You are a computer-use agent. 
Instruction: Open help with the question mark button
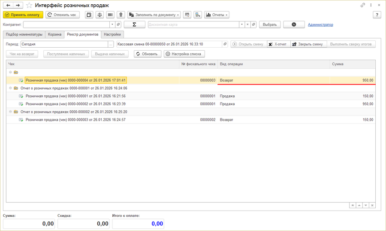coord(378,15)
